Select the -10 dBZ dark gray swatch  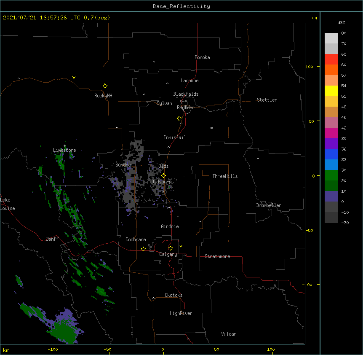(331, 217)
